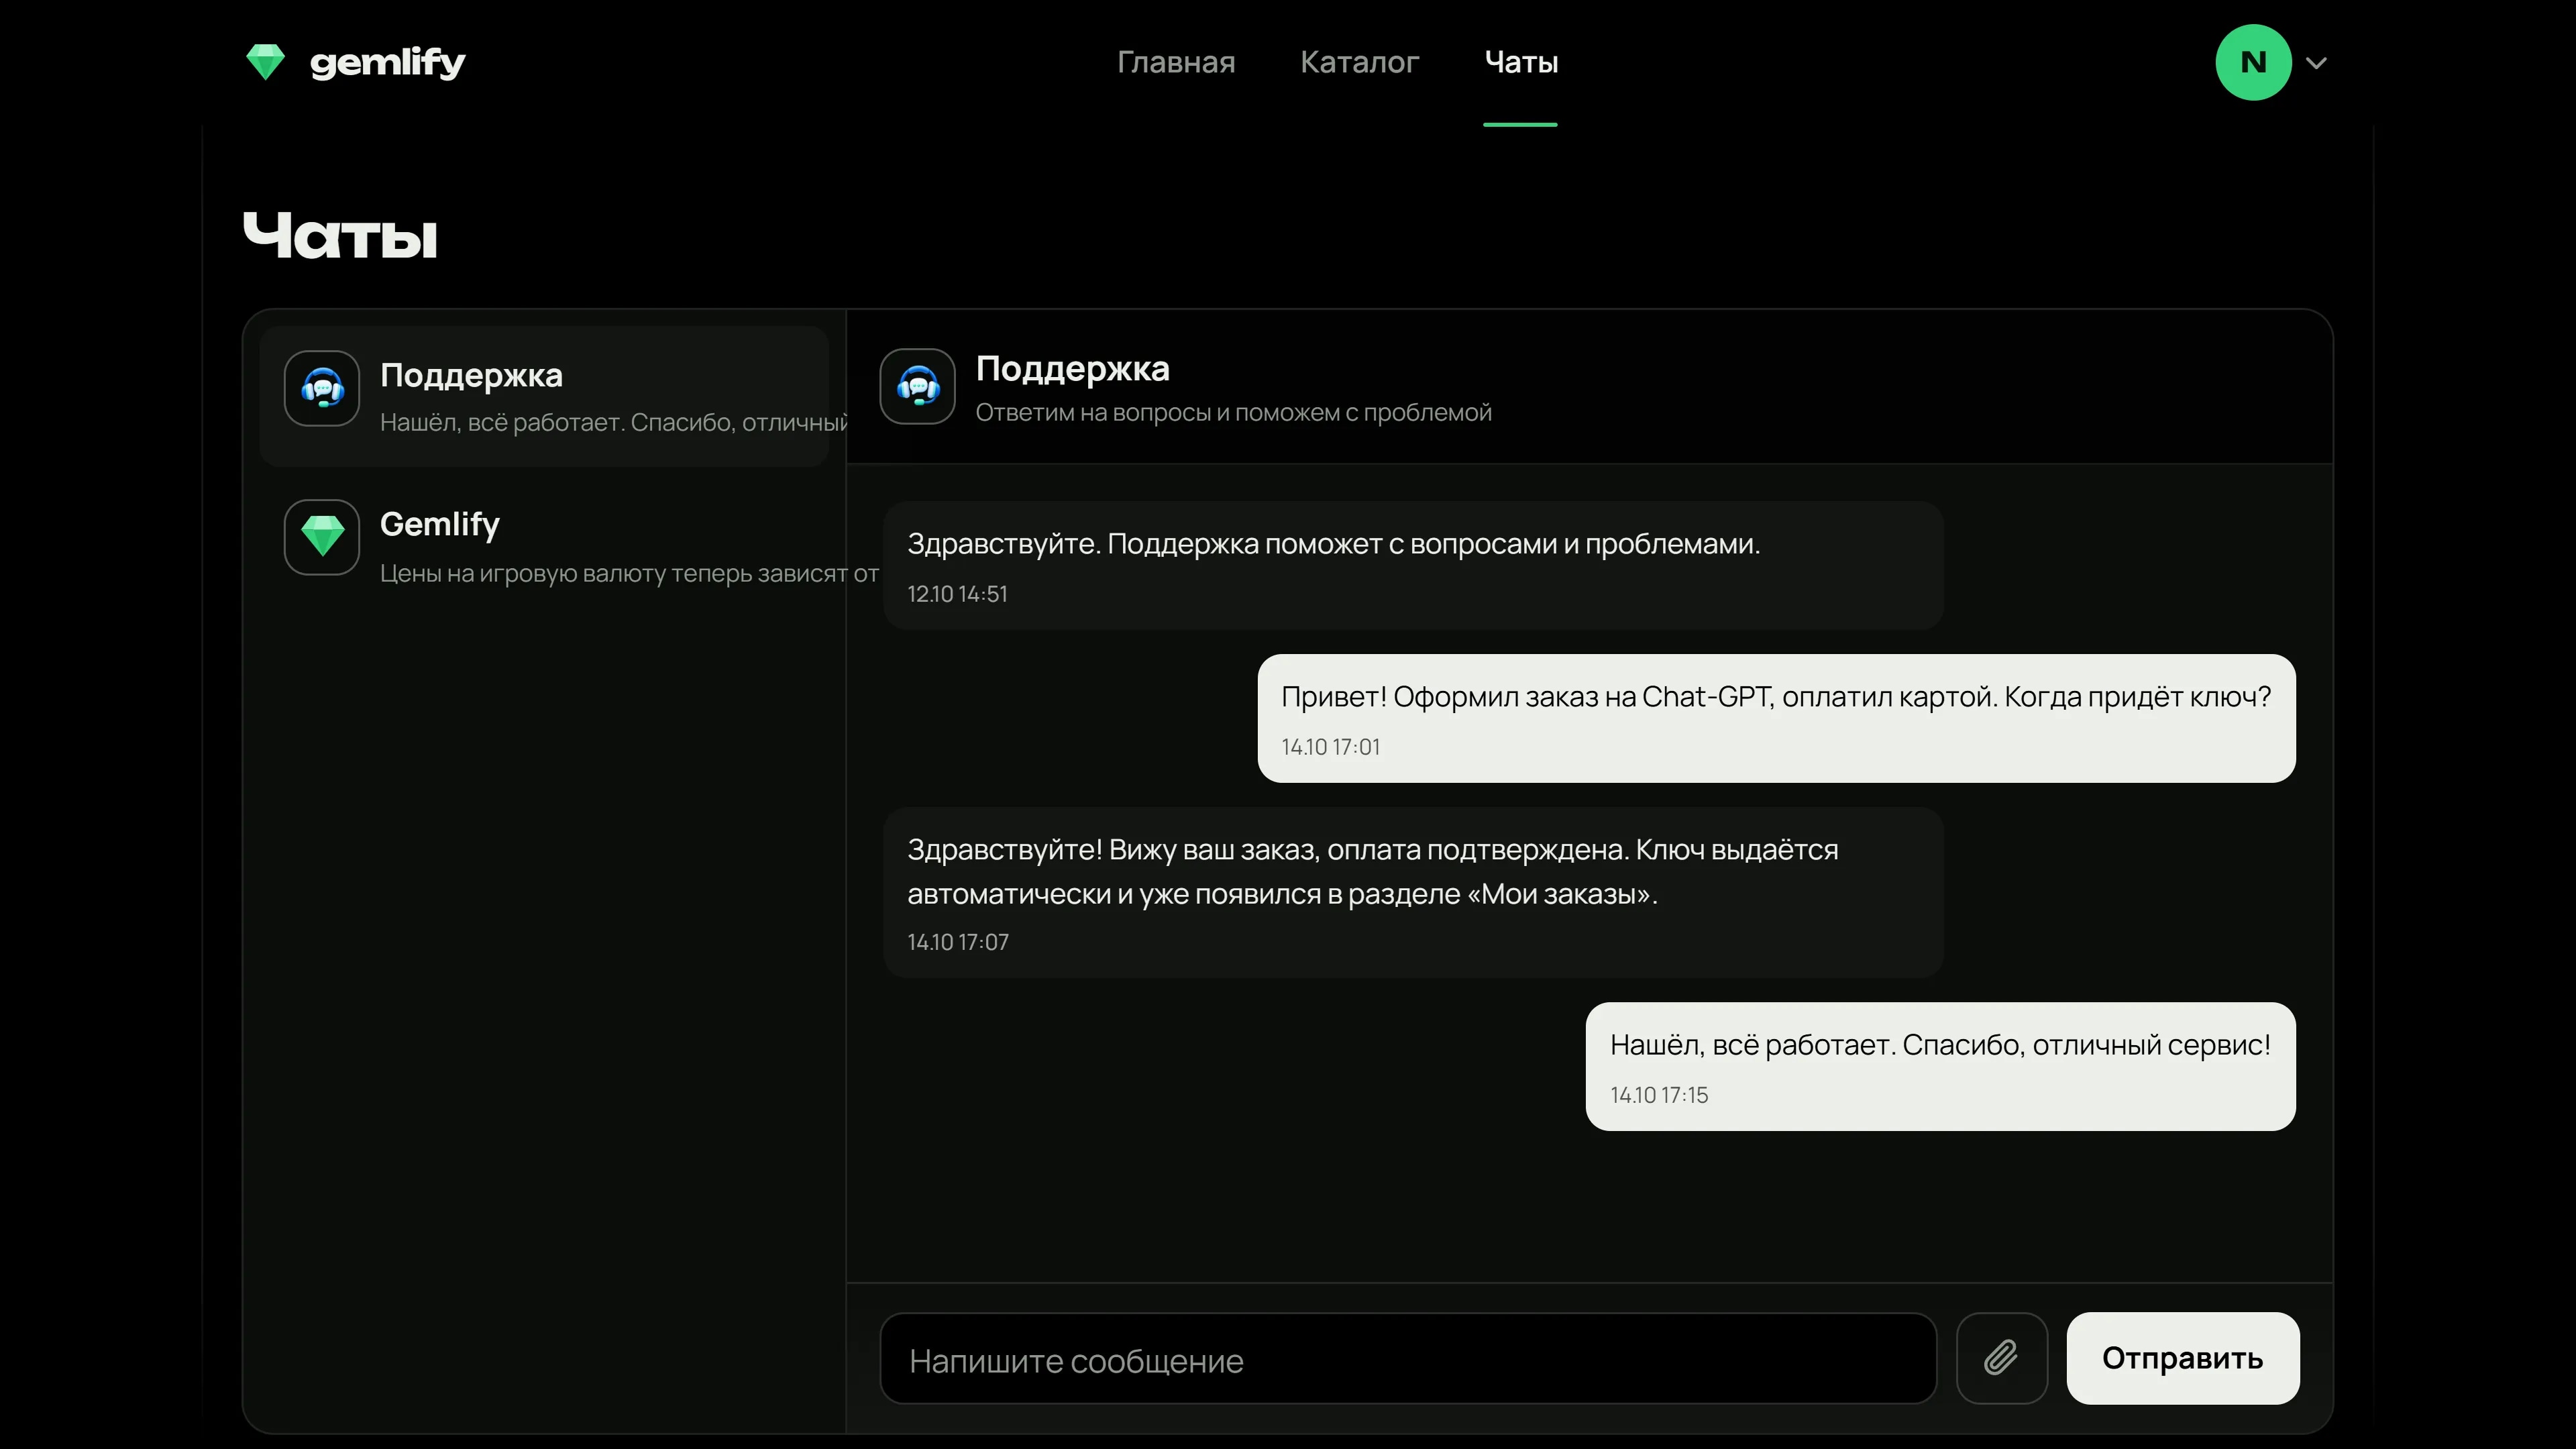Select the Чаты navigation tab
This screenshot has width=2576, height=1449.
click(x=1521, y=62)
